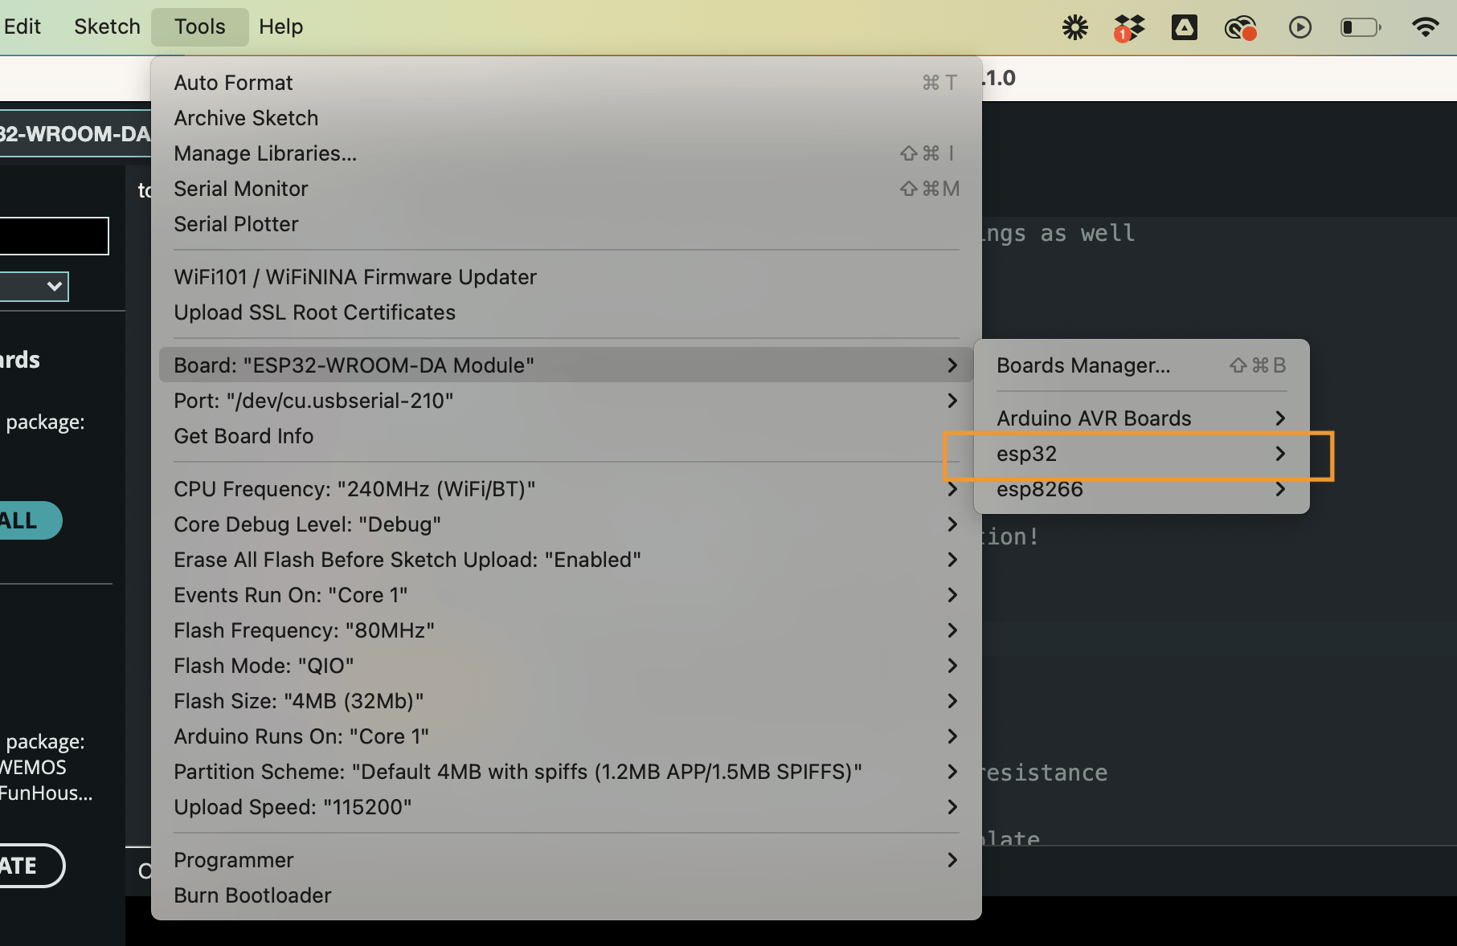
Task: Click the teal INSTALL button in sidebar
Action: 30,520
